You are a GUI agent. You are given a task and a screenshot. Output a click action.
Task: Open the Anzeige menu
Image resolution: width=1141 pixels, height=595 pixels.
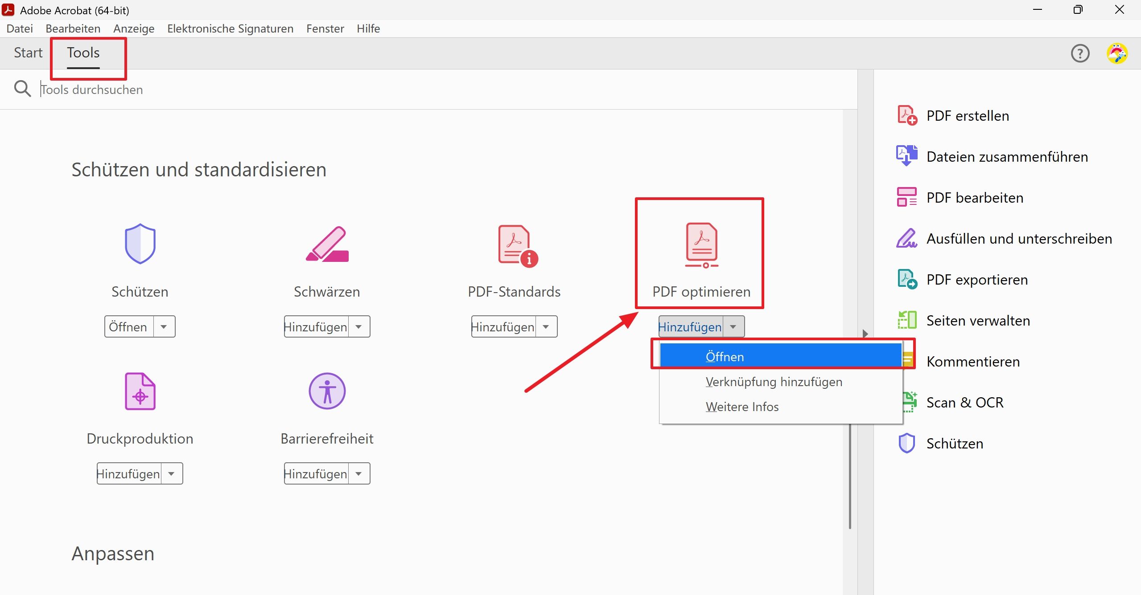click(134, 29)
